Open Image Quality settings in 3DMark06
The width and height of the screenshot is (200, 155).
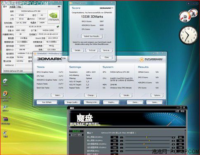coord(73,102)
